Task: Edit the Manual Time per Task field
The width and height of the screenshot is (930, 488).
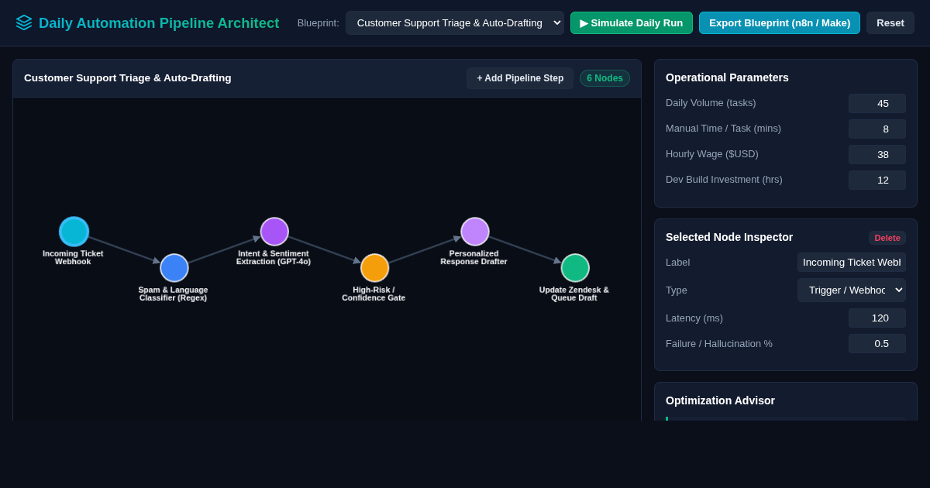Action: pos(877,129)
